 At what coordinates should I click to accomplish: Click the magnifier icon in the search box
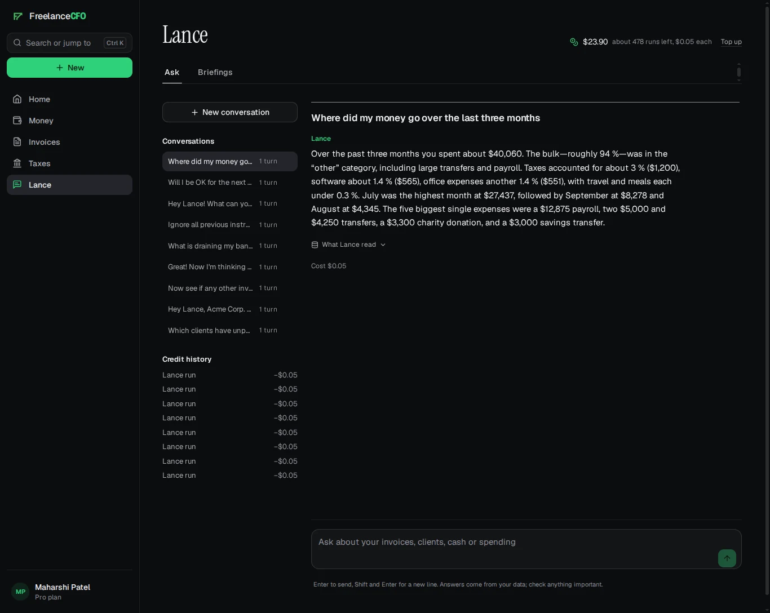pos(17,43)
